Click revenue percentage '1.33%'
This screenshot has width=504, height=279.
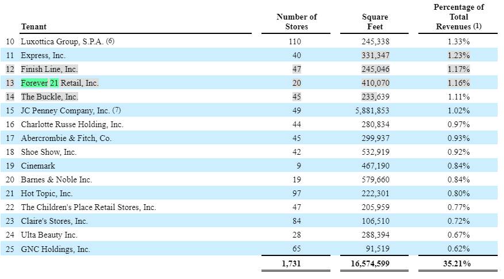[x=459, y=42]
